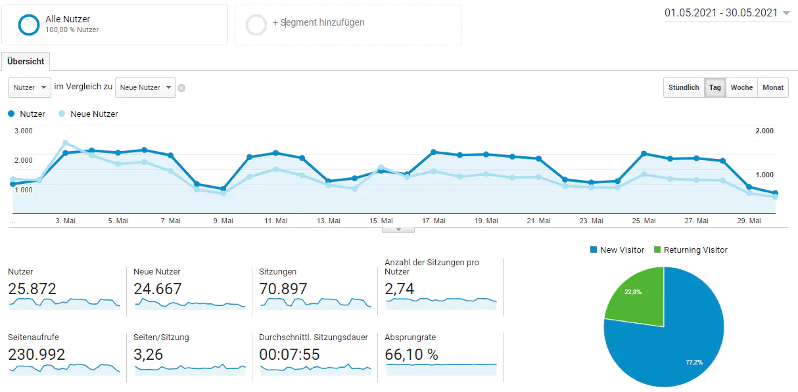The width and height of the screenshot is (798, 392).
Task: Select the Tag granularity tab
Action: click(715, 87)
